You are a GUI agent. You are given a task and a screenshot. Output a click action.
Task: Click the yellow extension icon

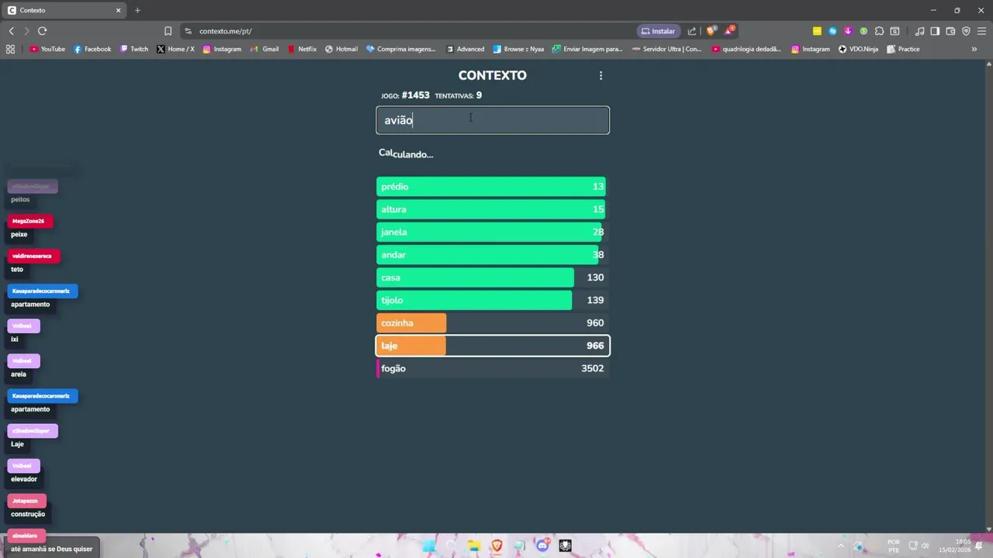pyautogui.click(x=817, y=31)
